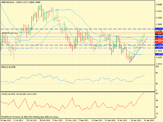Image resolution: width=163 pixels, height=122 pixels.
Task: Select the 1.5473 blue price label
Action: pos(159,48)
